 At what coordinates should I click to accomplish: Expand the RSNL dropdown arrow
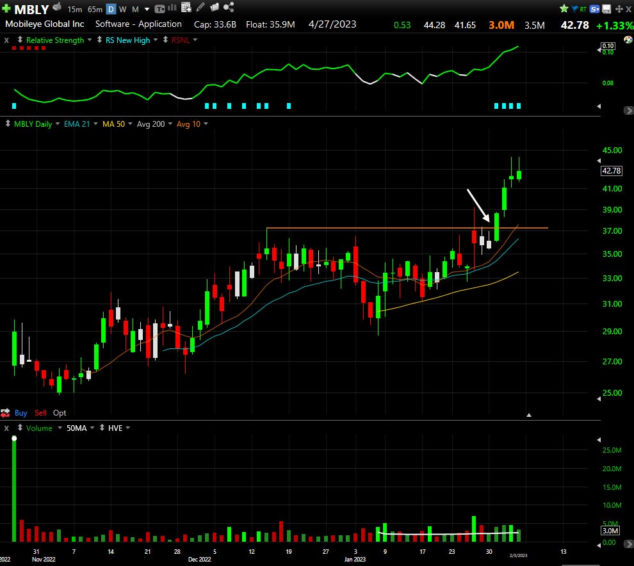tap(195, 40)
